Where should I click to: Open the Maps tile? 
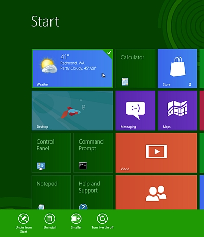point(177,110)
